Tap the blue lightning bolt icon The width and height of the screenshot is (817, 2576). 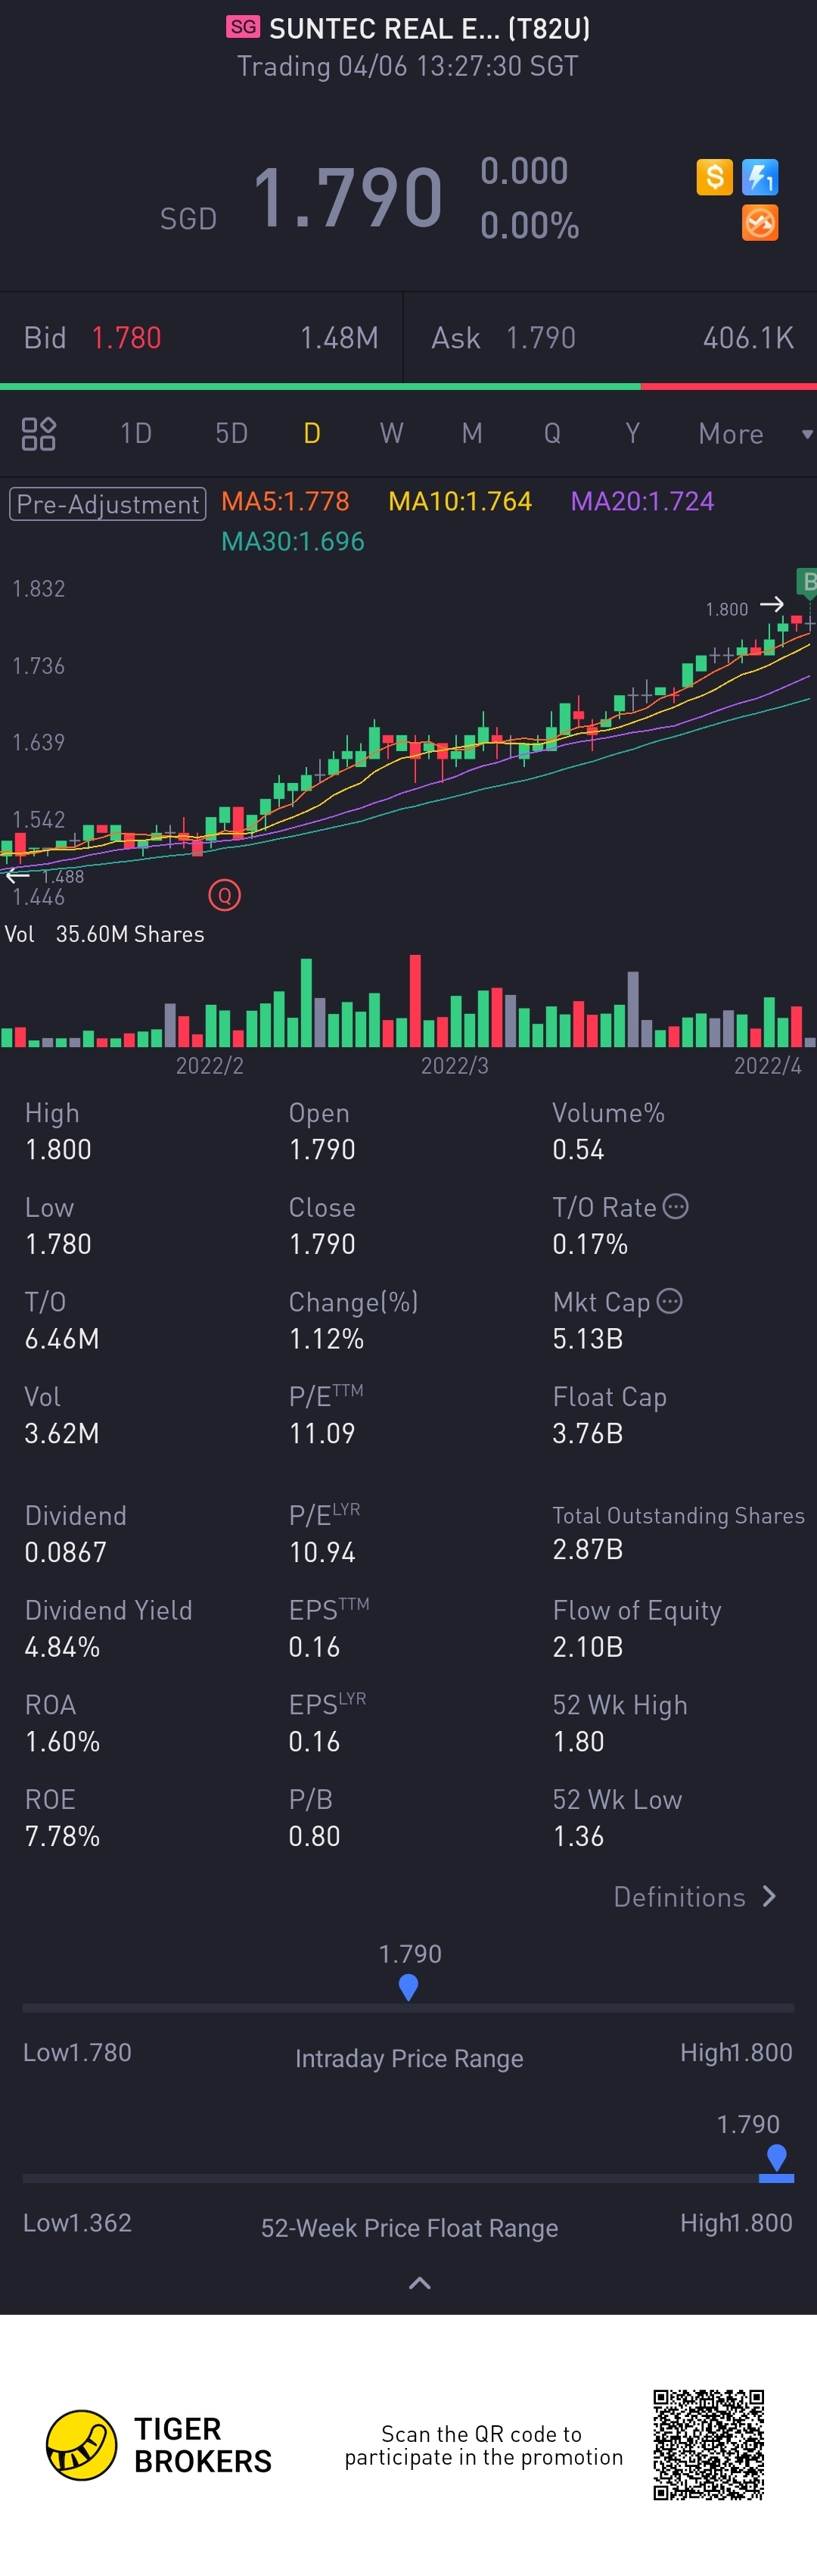(x=760, y=177)
